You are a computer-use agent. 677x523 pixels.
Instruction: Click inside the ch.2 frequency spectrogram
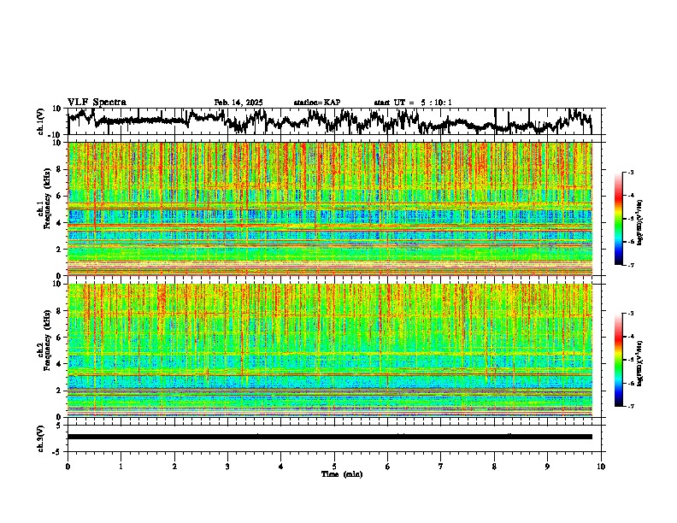330,350
